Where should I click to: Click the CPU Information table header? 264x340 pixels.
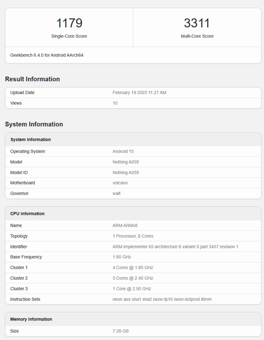tap(27, 214)
